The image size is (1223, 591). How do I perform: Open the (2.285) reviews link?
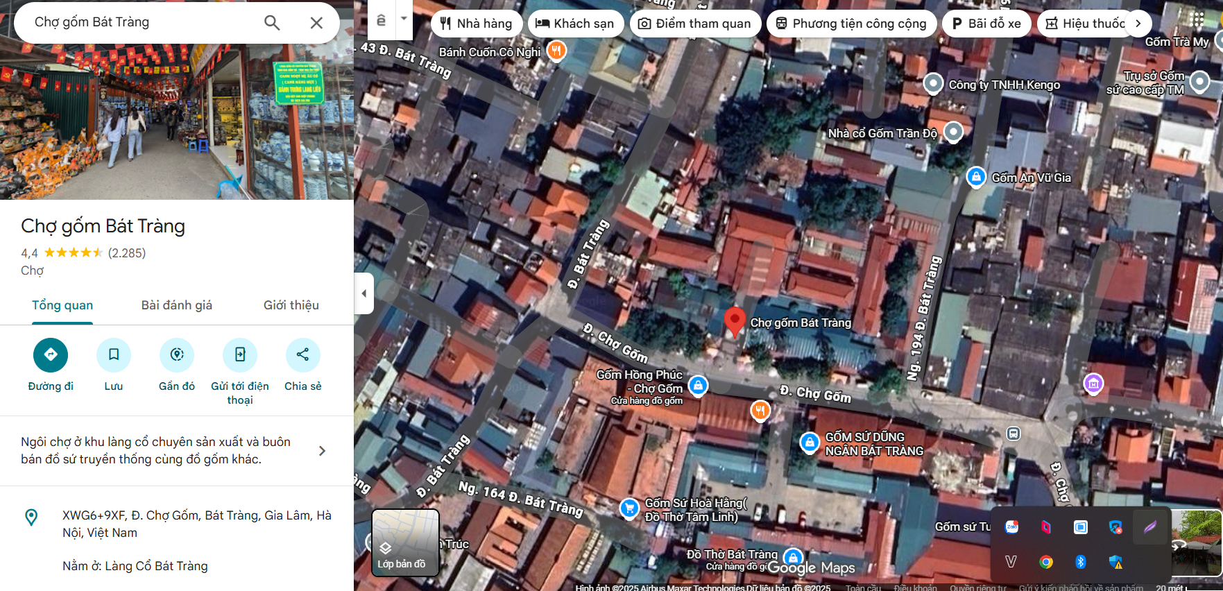click(x=127, y=253)
